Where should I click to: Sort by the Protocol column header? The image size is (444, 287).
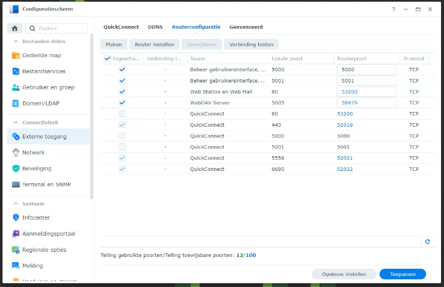click(x=414, y=58)
